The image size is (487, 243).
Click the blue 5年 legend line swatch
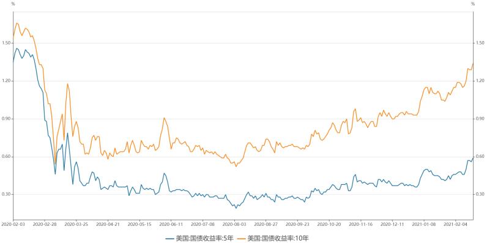169,239
